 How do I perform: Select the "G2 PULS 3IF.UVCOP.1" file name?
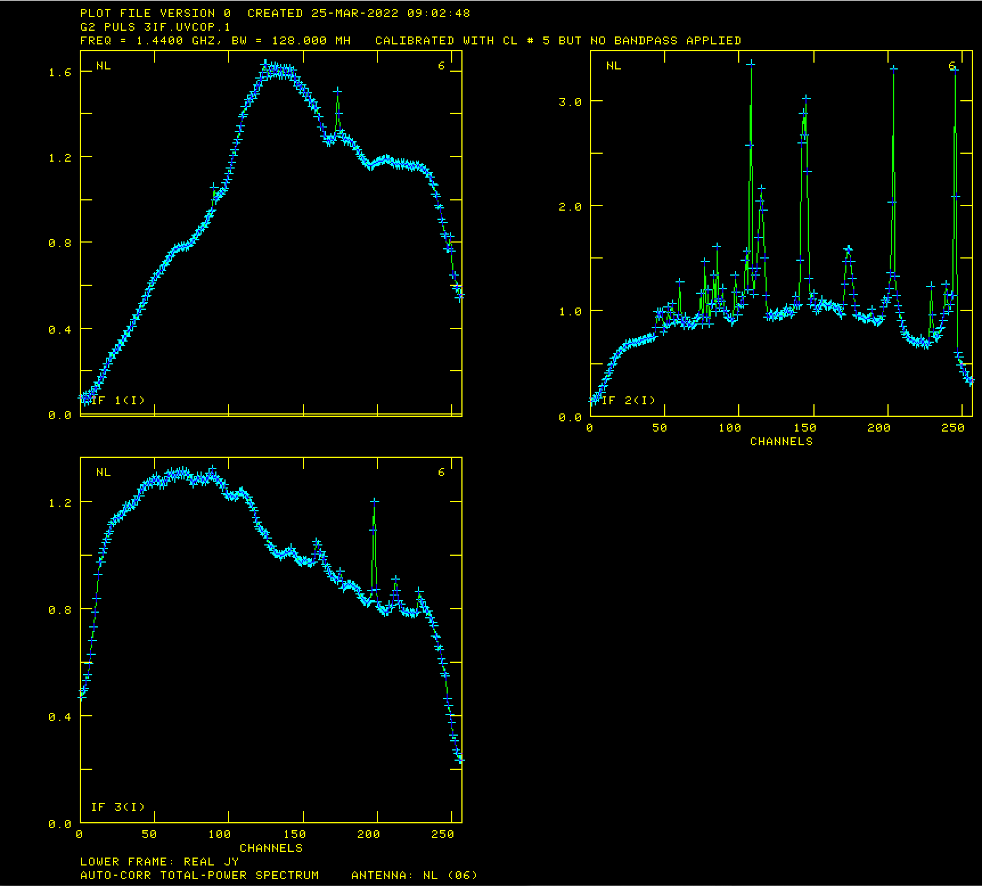[x=155, y=27]
